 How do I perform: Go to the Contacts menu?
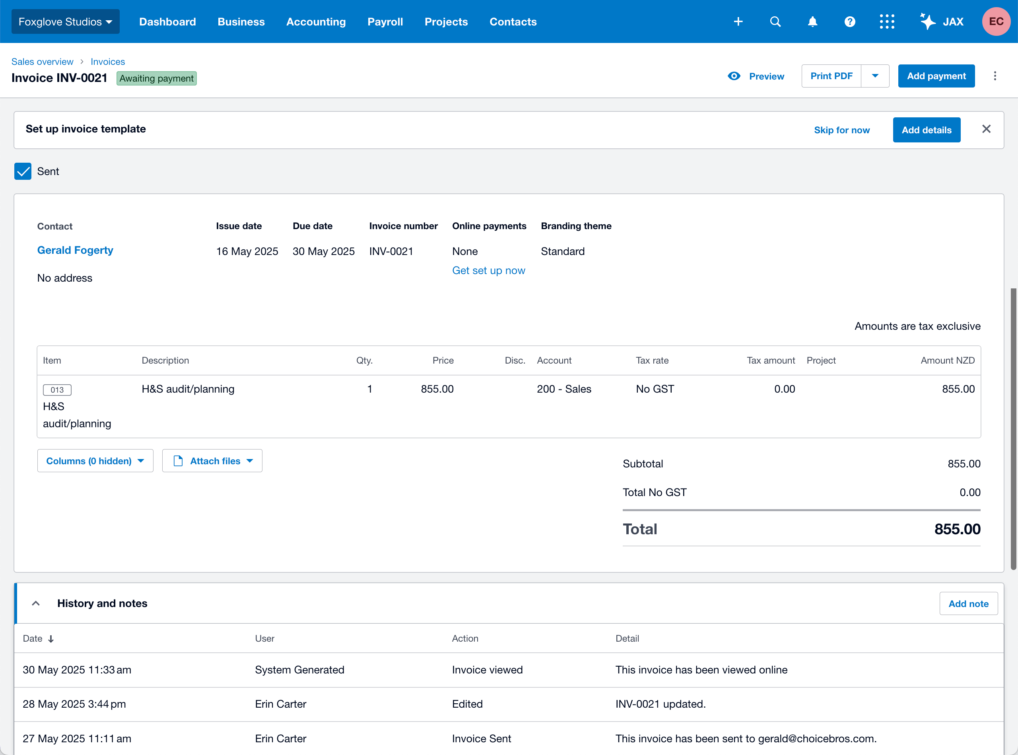[513, 21]
